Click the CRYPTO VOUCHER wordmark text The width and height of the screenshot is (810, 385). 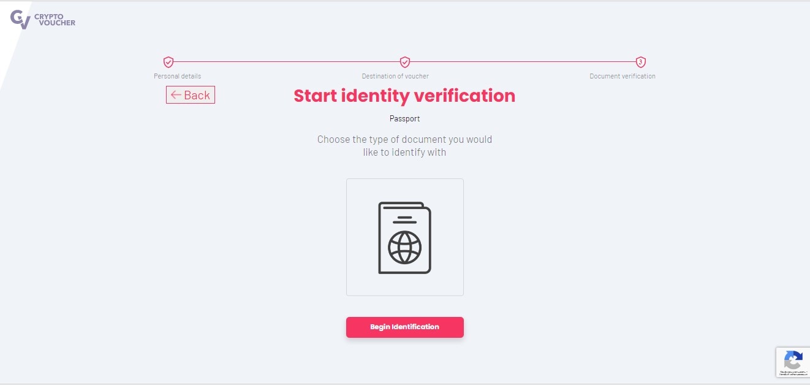[55, 20]
